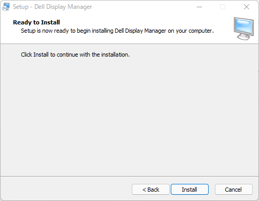Click the monitor stand in header graphic
The height and width of the screenshot is (201, 259).
click(x=243, y=36)
